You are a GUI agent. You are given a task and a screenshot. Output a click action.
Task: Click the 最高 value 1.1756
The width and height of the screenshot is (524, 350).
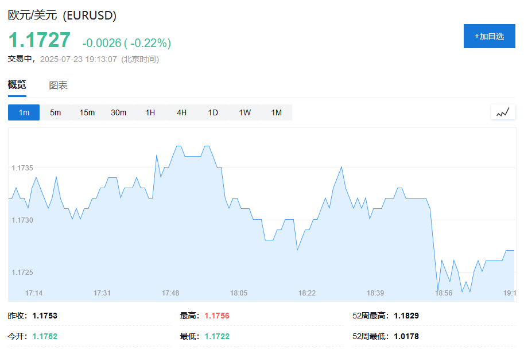(217, 316)
